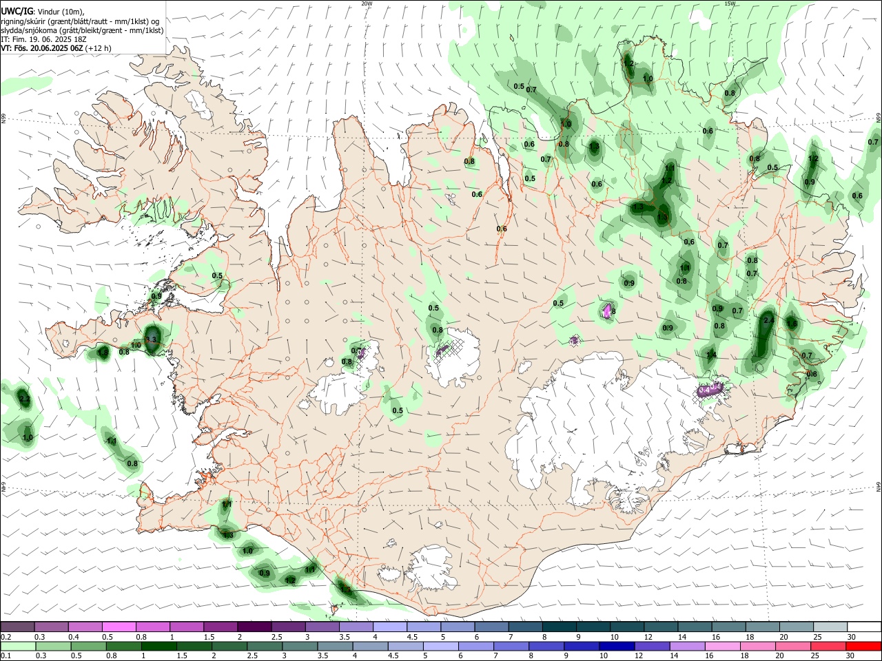Click the greyish-purple 0.2 swatch in upper legend row
Screen dimensions: 882x661
(x=18, y=627)
